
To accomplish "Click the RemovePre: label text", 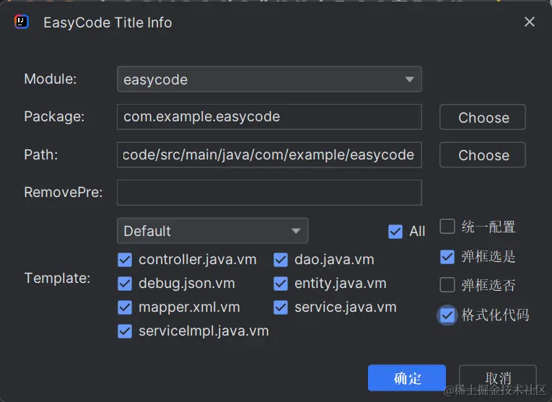I will [63, 193].
